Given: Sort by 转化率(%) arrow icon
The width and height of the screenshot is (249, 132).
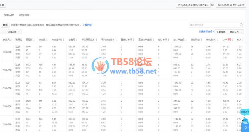Looking at the screenshot, I should [218, 40].
